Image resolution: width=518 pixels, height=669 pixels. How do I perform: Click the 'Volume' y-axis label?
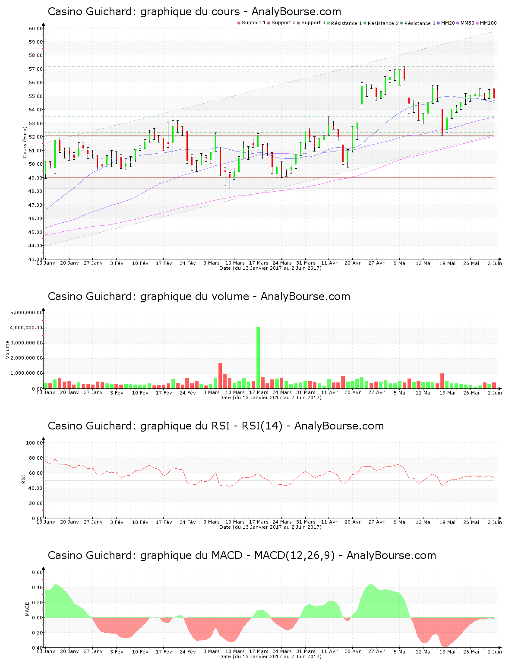click(7, 350)
